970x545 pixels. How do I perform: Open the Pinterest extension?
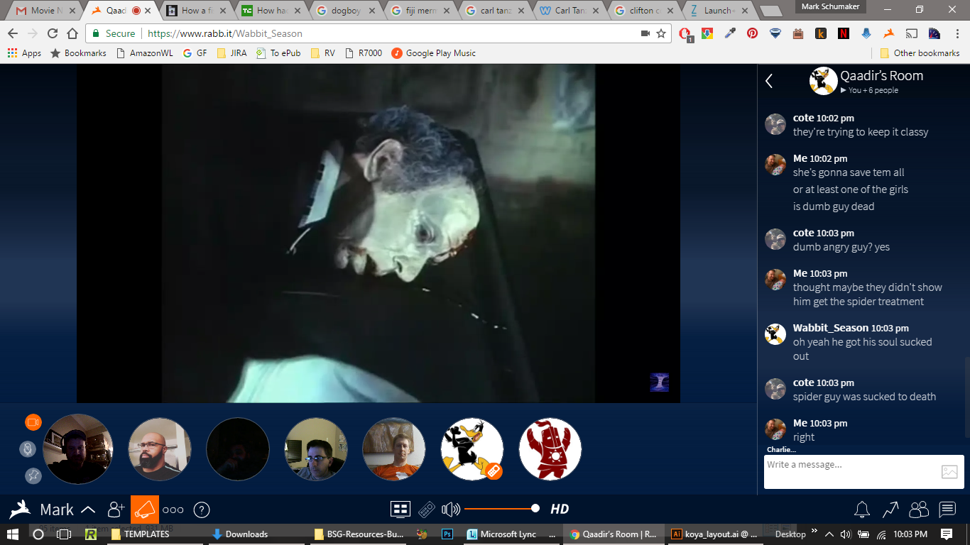[752, 33]
